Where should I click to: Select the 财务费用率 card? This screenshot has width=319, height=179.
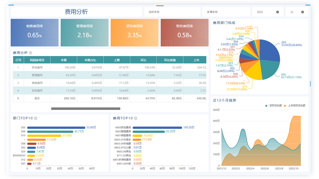(184, 33)
